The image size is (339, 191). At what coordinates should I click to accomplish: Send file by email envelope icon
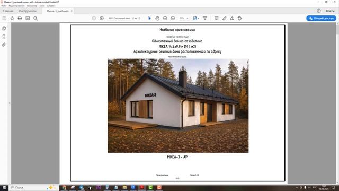point(28,18)
